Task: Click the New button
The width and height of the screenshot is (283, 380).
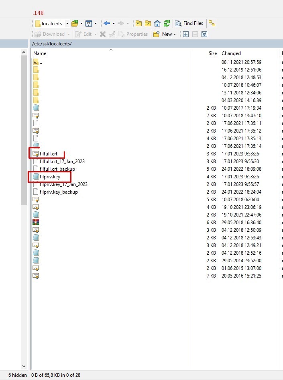Action: (163, 34)
